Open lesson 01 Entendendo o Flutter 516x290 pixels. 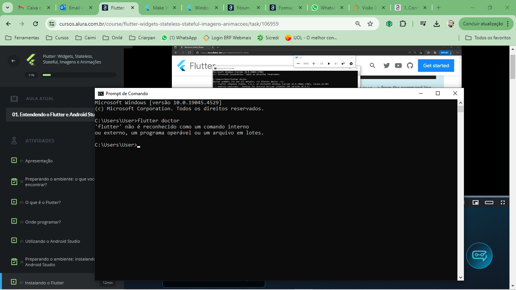(53, 114)
